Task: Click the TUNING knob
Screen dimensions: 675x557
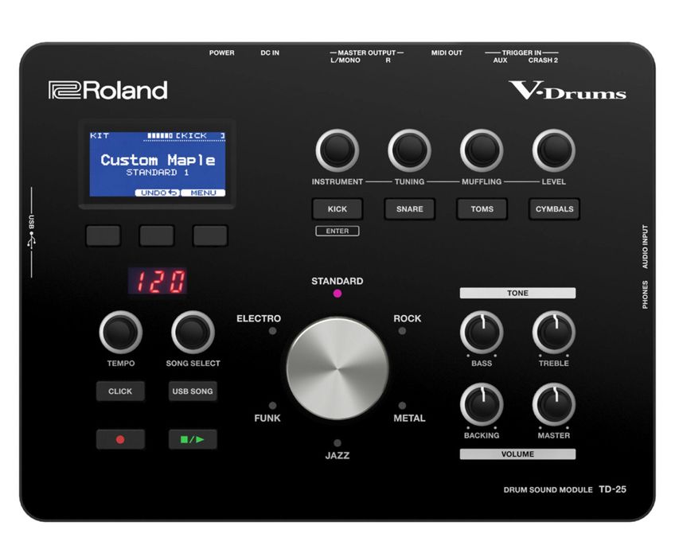Action: coord(409,150)
